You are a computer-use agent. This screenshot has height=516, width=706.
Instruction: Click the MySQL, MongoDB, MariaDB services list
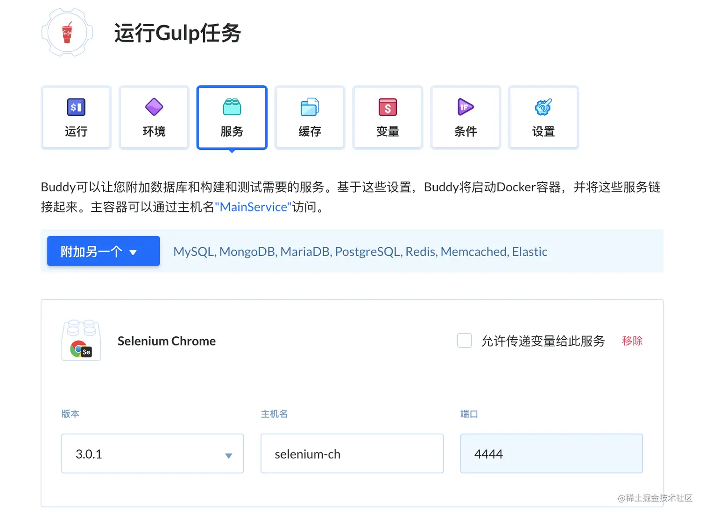pos(360,251)
